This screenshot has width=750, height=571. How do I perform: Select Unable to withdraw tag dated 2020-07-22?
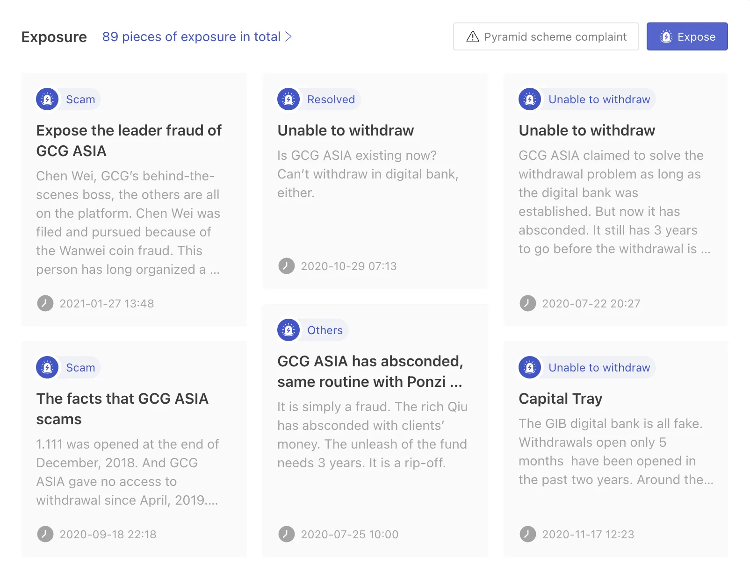coord(599,100)
